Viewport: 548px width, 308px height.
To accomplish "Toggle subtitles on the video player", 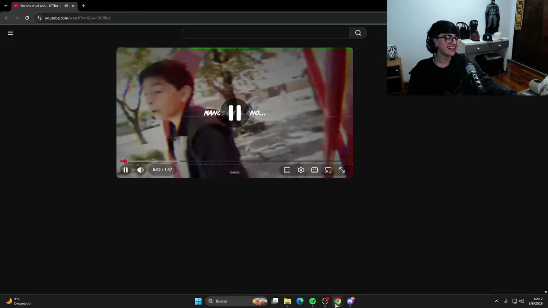I will [x=287, y=170].
